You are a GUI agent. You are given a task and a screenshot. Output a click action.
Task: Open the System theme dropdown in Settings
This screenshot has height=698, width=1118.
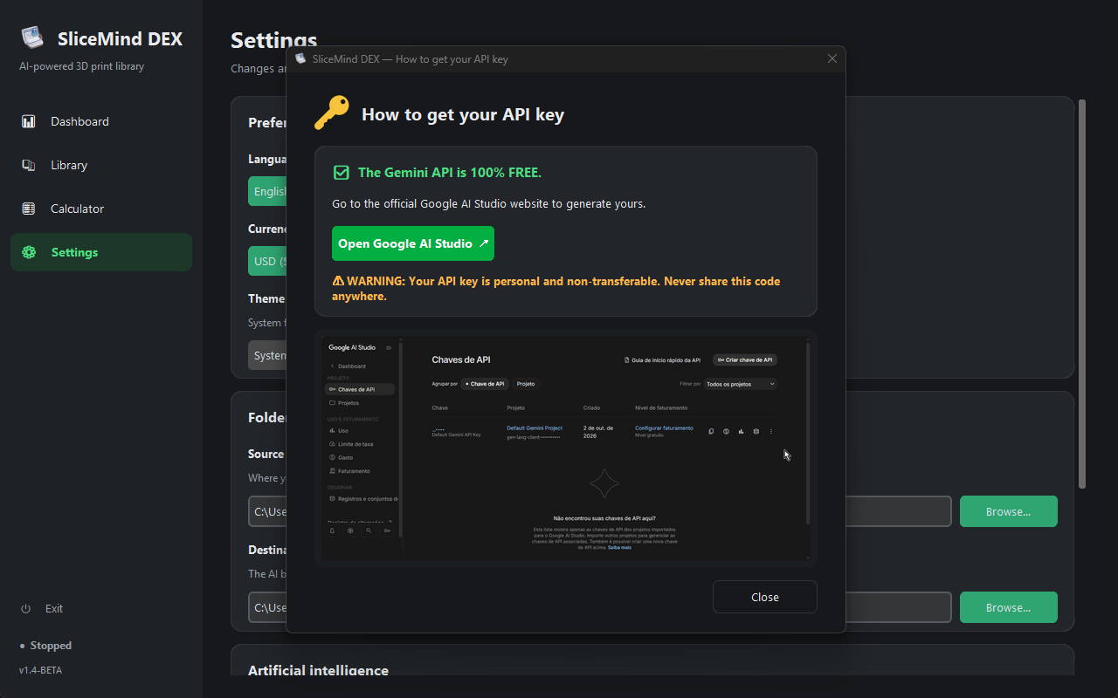click(267, 355)
